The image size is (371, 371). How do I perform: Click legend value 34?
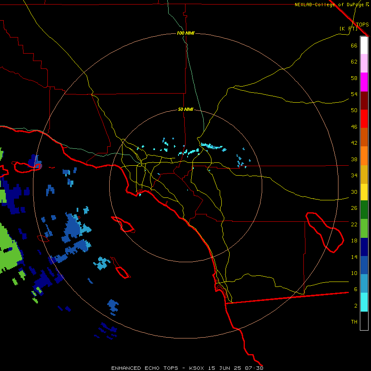354,176
